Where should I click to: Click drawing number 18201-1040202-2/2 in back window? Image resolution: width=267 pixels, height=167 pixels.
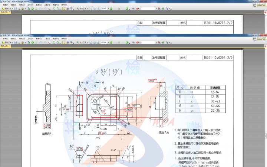(x=218, y=23)
